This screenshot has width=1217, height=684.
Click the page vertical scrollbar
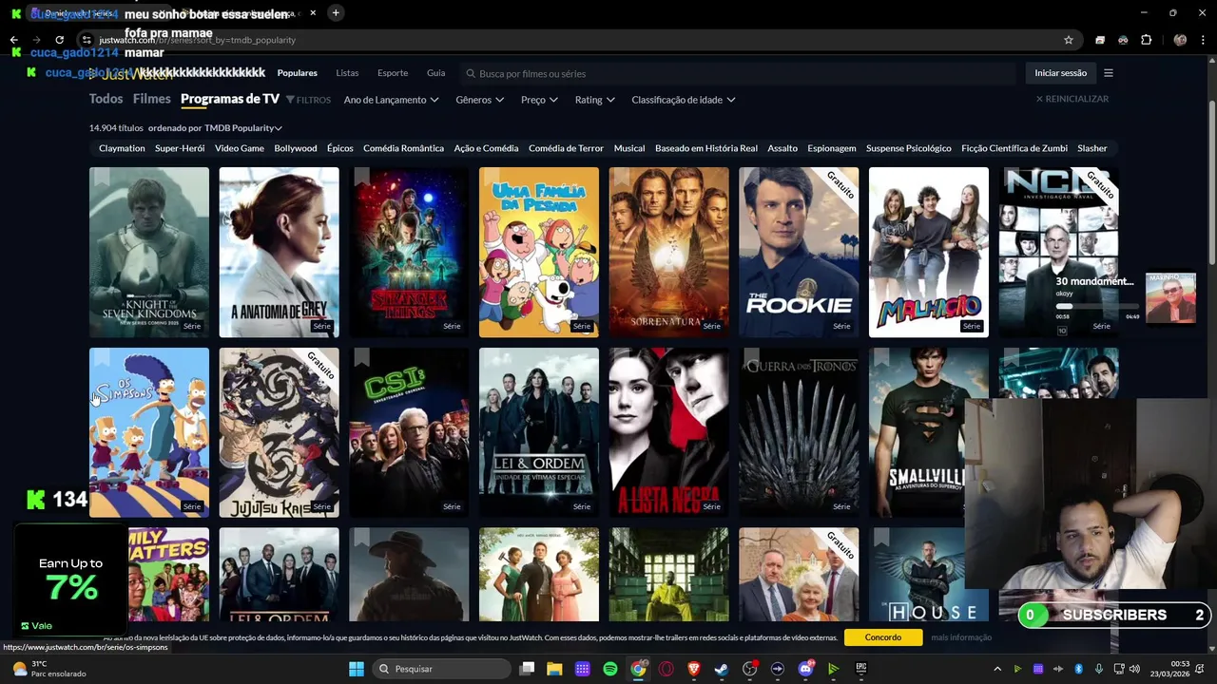[x=1211, y=180]
